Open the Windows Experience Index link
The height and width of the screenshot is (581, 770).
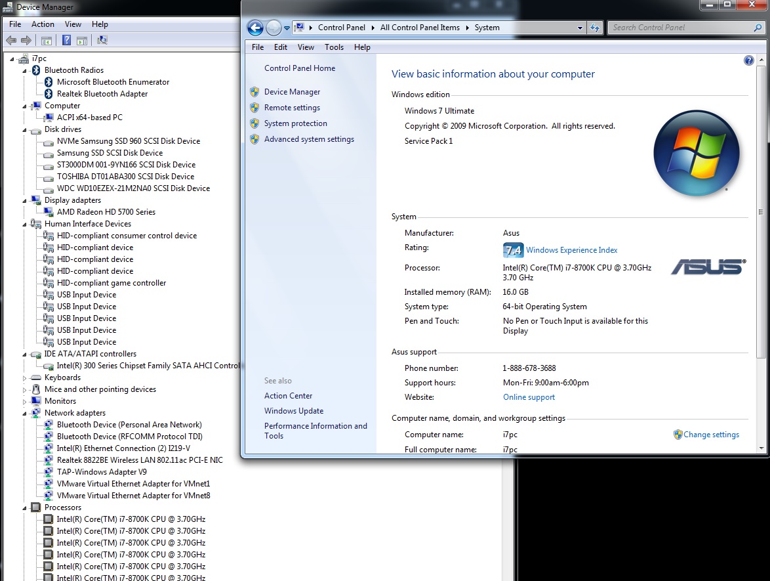[x=572, y=250]
